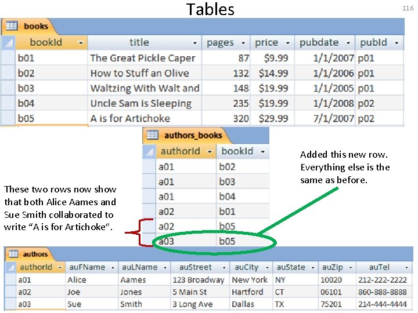The image size is (418, 313).
Task: Open bookId dropdown in authors_books table
Action: click(262, 152)
